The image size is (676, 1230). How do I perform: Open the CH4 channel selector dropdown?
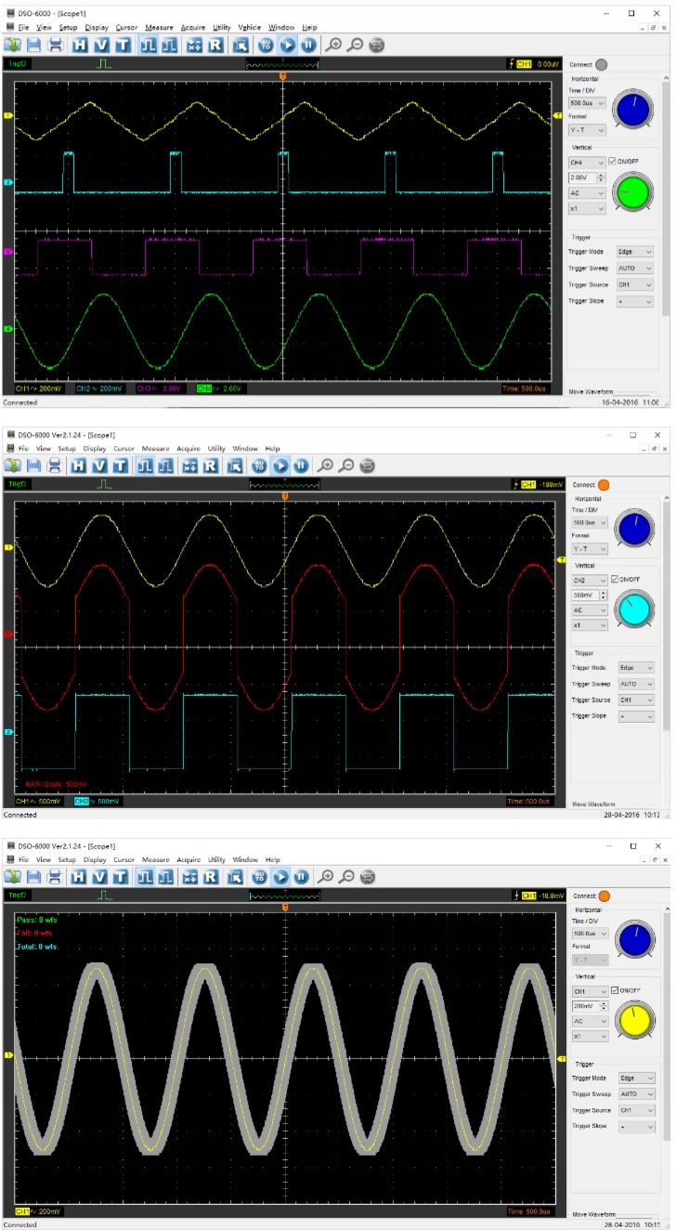tap(587, 163)
